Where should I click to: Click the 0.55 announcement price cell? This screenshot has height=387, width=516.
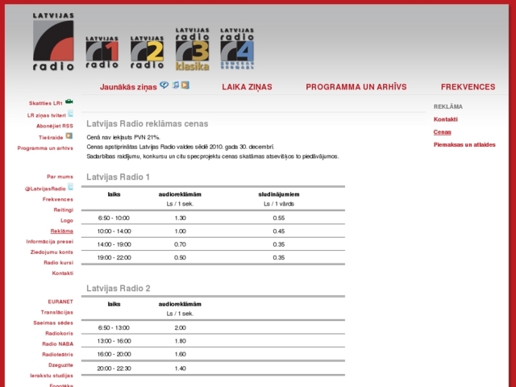pyautogui.click(x=279, y=218)
